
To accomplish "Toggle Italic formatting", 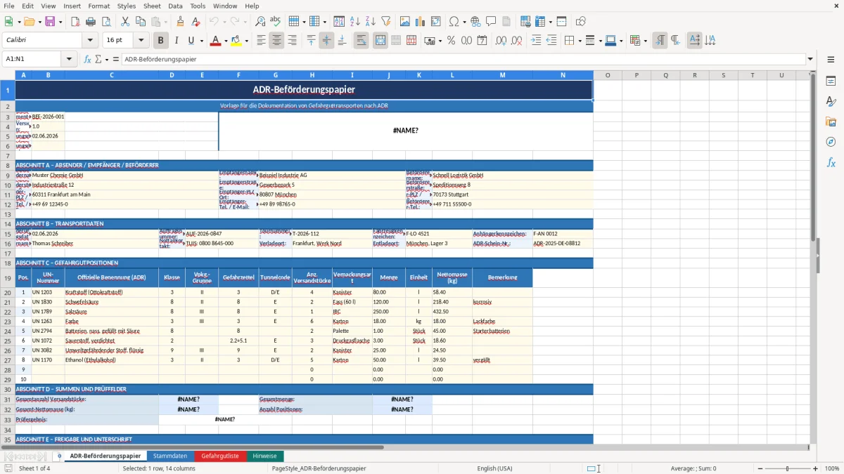I will (x=177, y=41).
